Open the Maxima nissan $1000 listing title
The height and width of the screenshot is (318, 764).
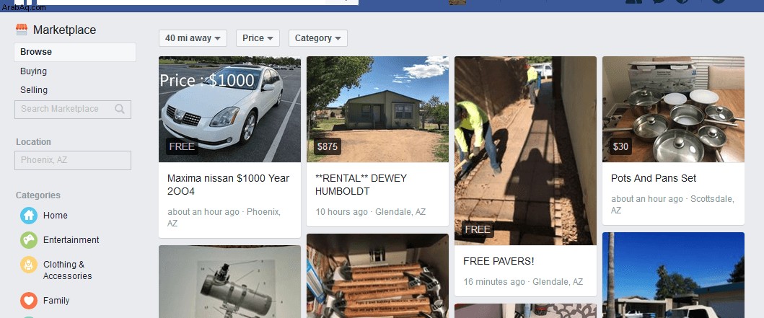[229, 185]
